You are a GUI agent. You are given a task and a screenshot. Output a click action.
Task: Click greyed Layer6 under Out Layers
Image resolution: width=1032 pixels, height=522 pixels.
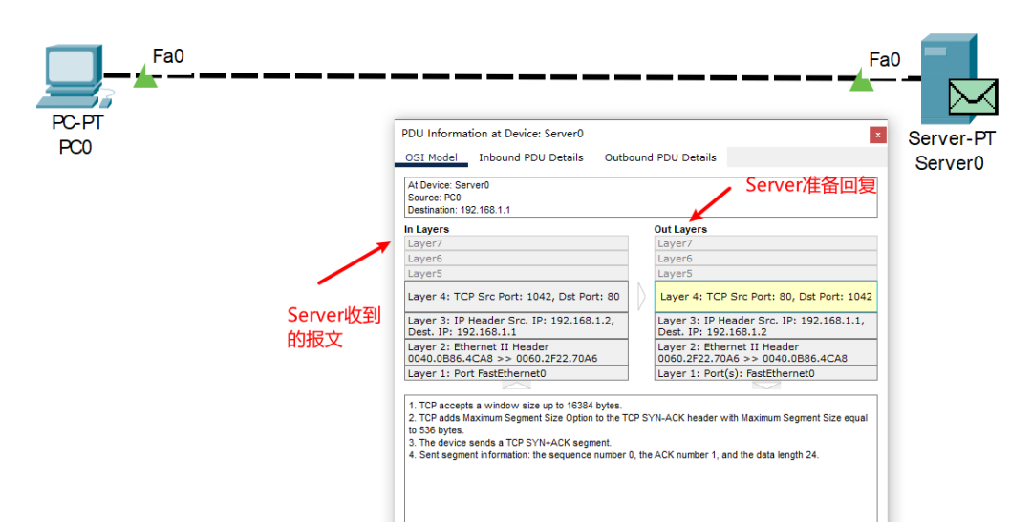pos(765,259)
